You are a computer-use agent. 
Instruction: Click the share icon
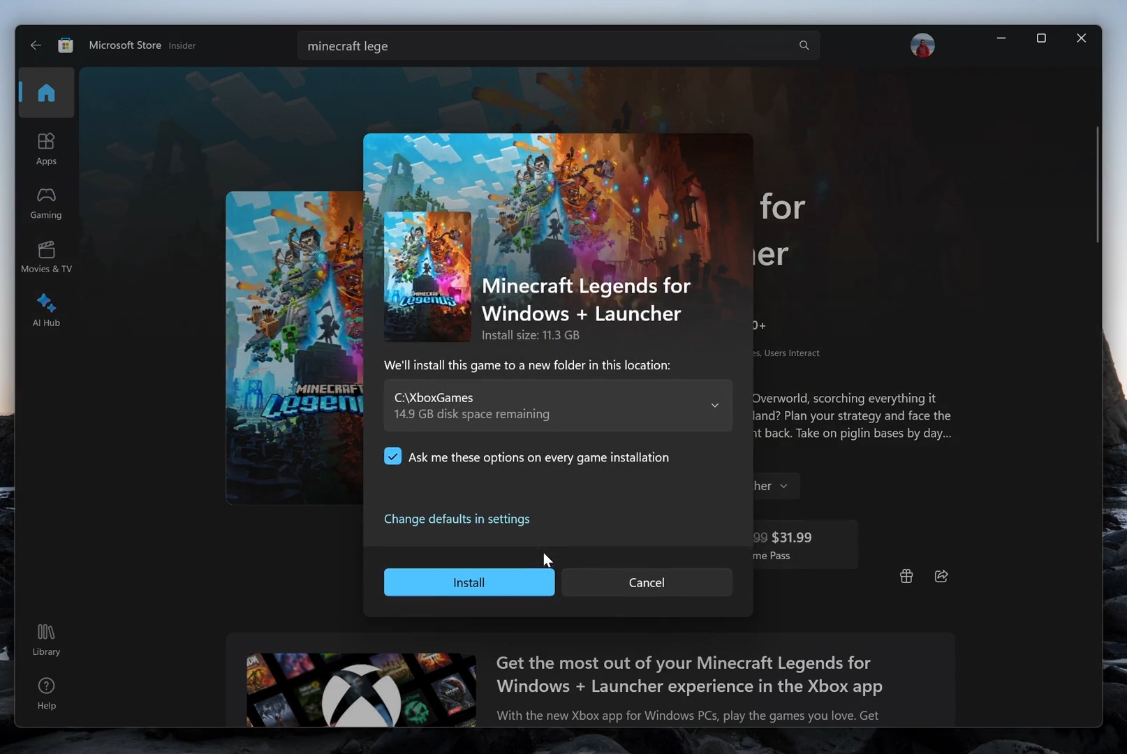[x=941, y=576]
